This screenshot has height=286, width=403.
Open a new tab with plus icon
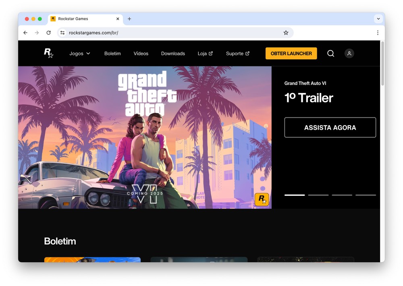[129, 19]
